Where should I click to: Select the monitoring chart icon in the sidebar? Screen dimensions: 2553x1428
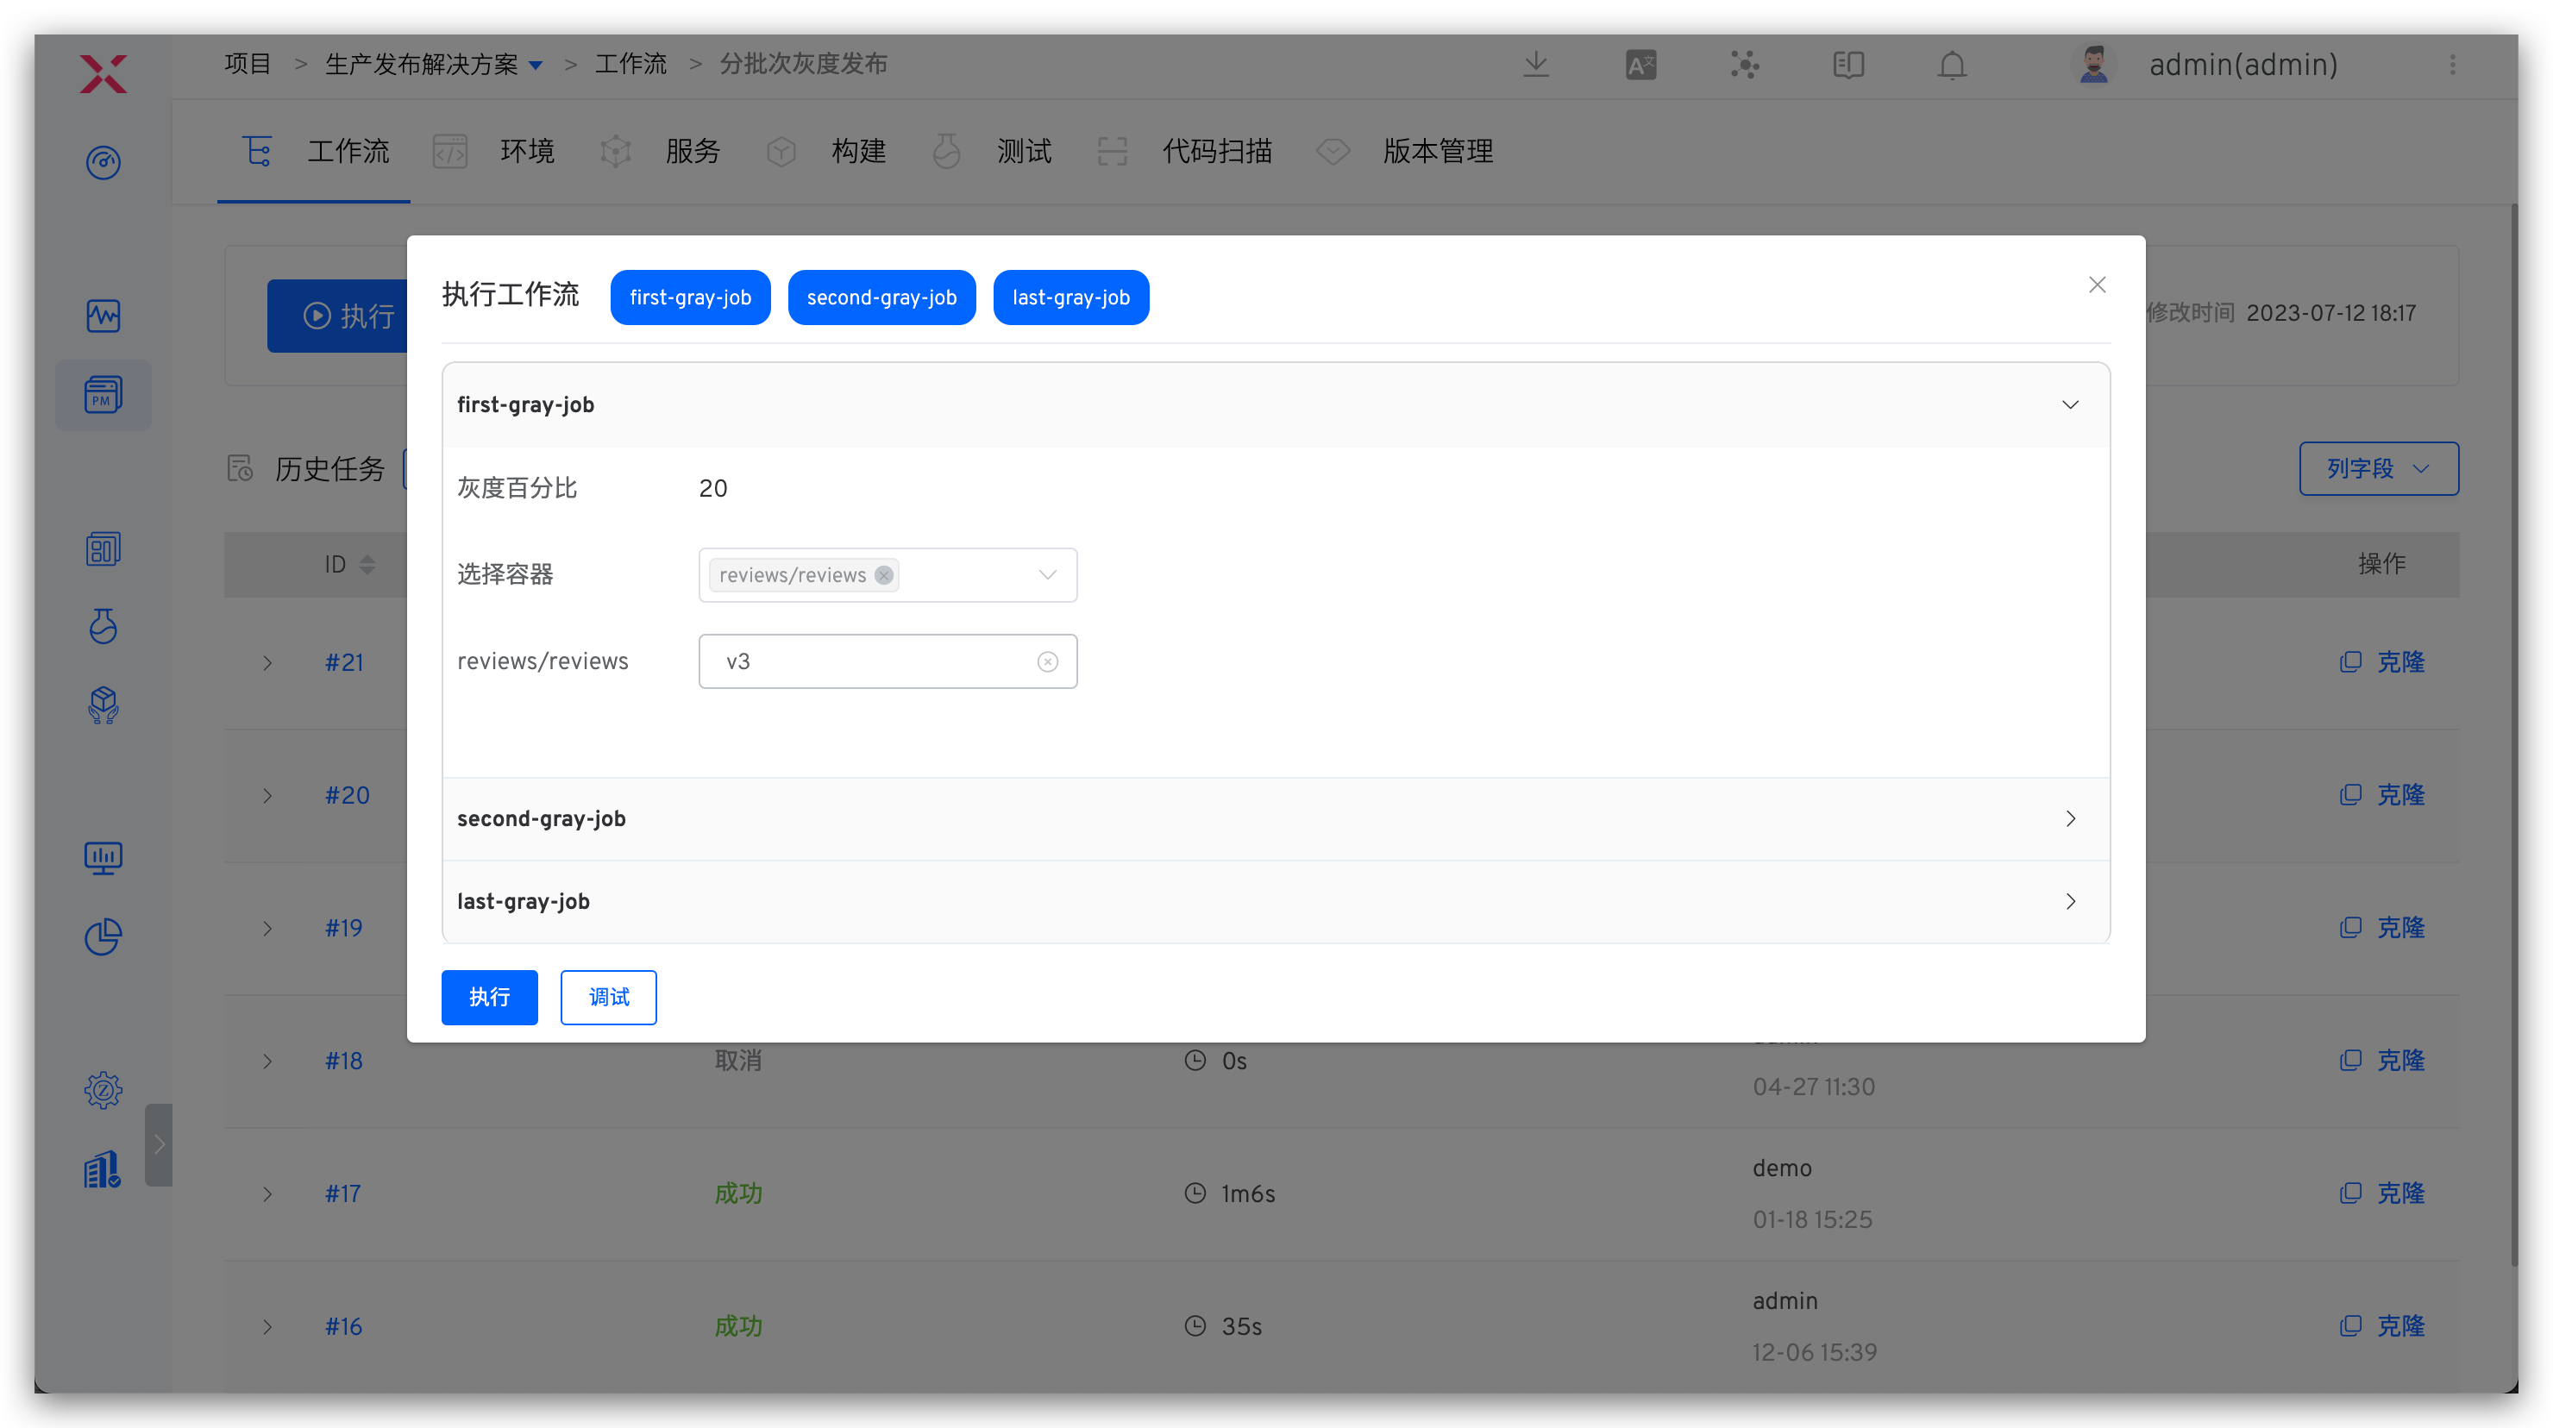[103, 316]
